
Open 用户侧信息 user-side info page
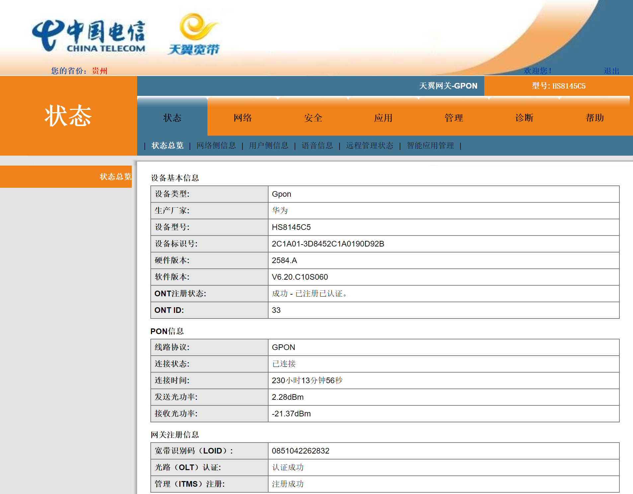coord(268,146)
